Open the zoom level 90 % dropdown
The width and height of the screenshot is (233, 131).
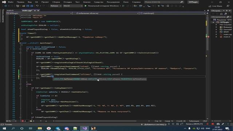point(11,121)
